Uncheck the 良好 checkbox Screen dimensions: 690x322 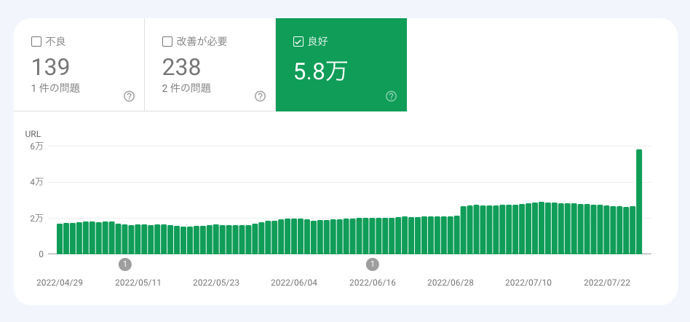click(x=298, y=42)
